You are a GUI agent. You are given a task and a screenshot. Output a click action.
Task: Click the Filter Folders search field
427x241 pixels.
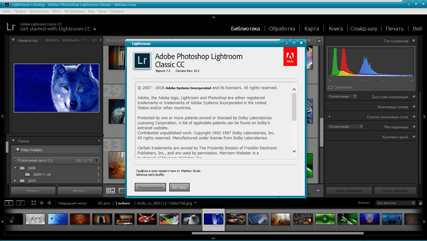(57, 150)
